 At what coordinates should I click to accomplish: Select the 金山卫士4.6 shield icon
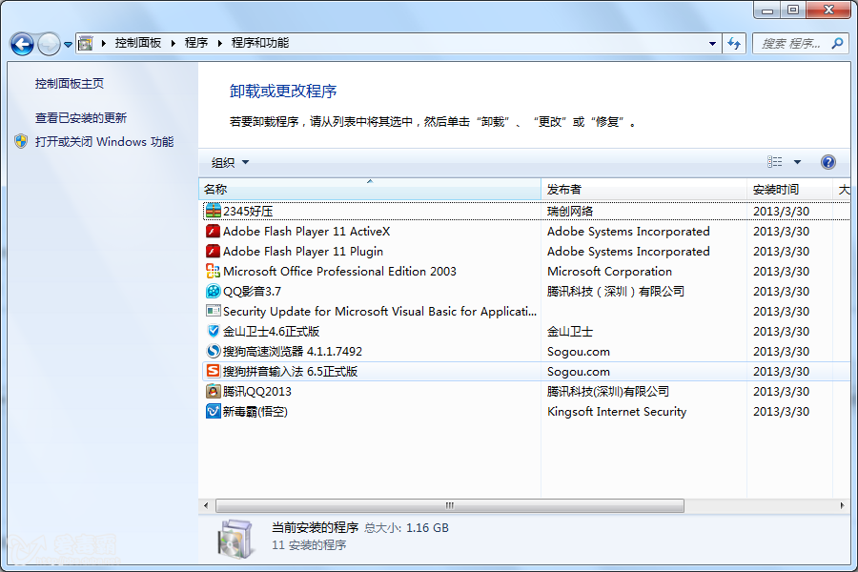pyautogui.click(x=213, y=331)
